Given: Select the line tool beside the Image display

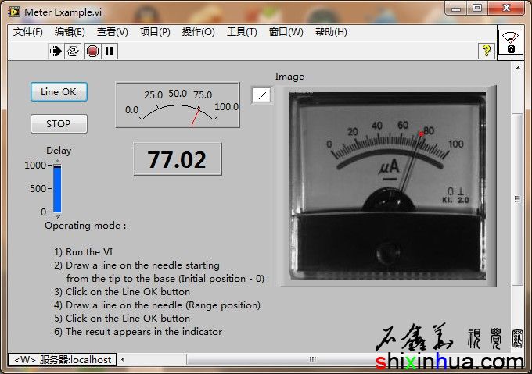Looking at the screenshot, I should [262, 94].
